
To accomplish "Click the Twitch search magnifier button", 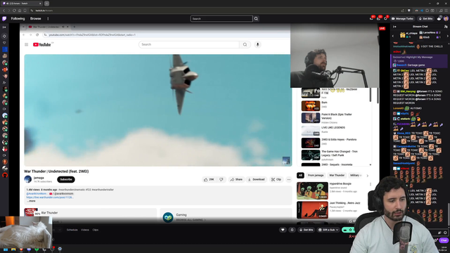I will tap(256, 19).
